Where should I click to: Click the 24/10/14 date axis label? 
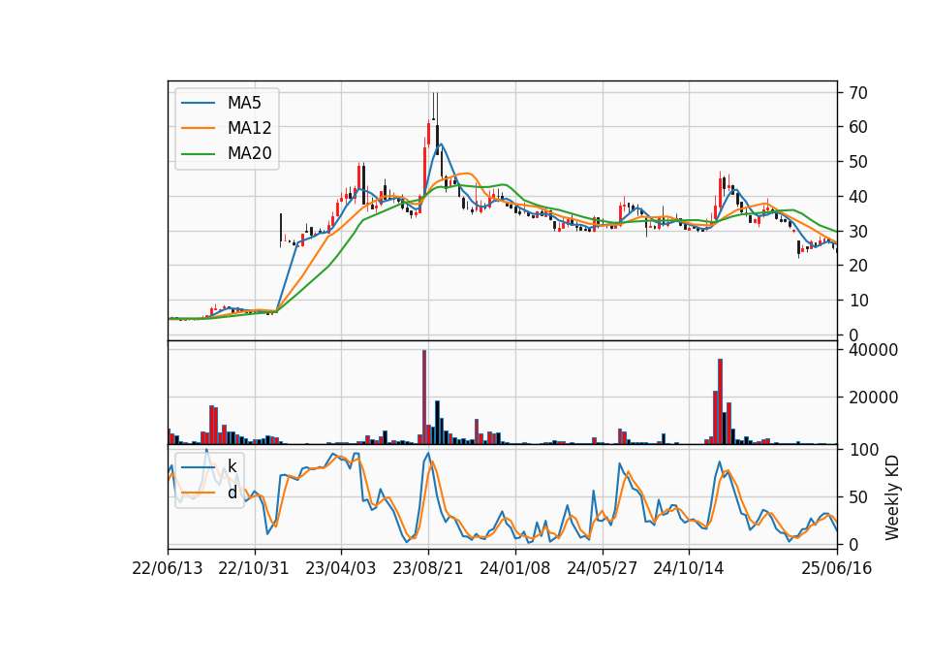(x=689, y=568)
